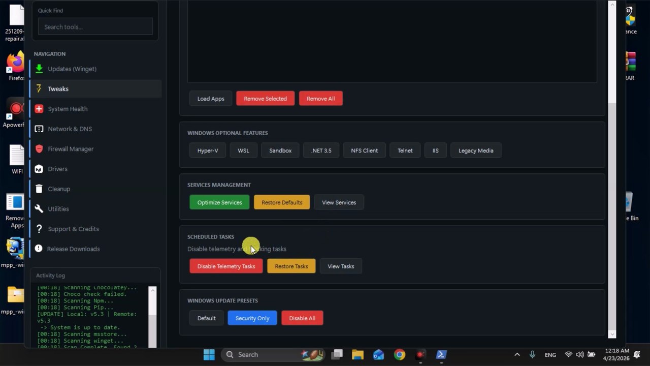This screenshot has height=366, width=650.
Task: Click the Release Downloads alert icon
Action: [39, 249]
